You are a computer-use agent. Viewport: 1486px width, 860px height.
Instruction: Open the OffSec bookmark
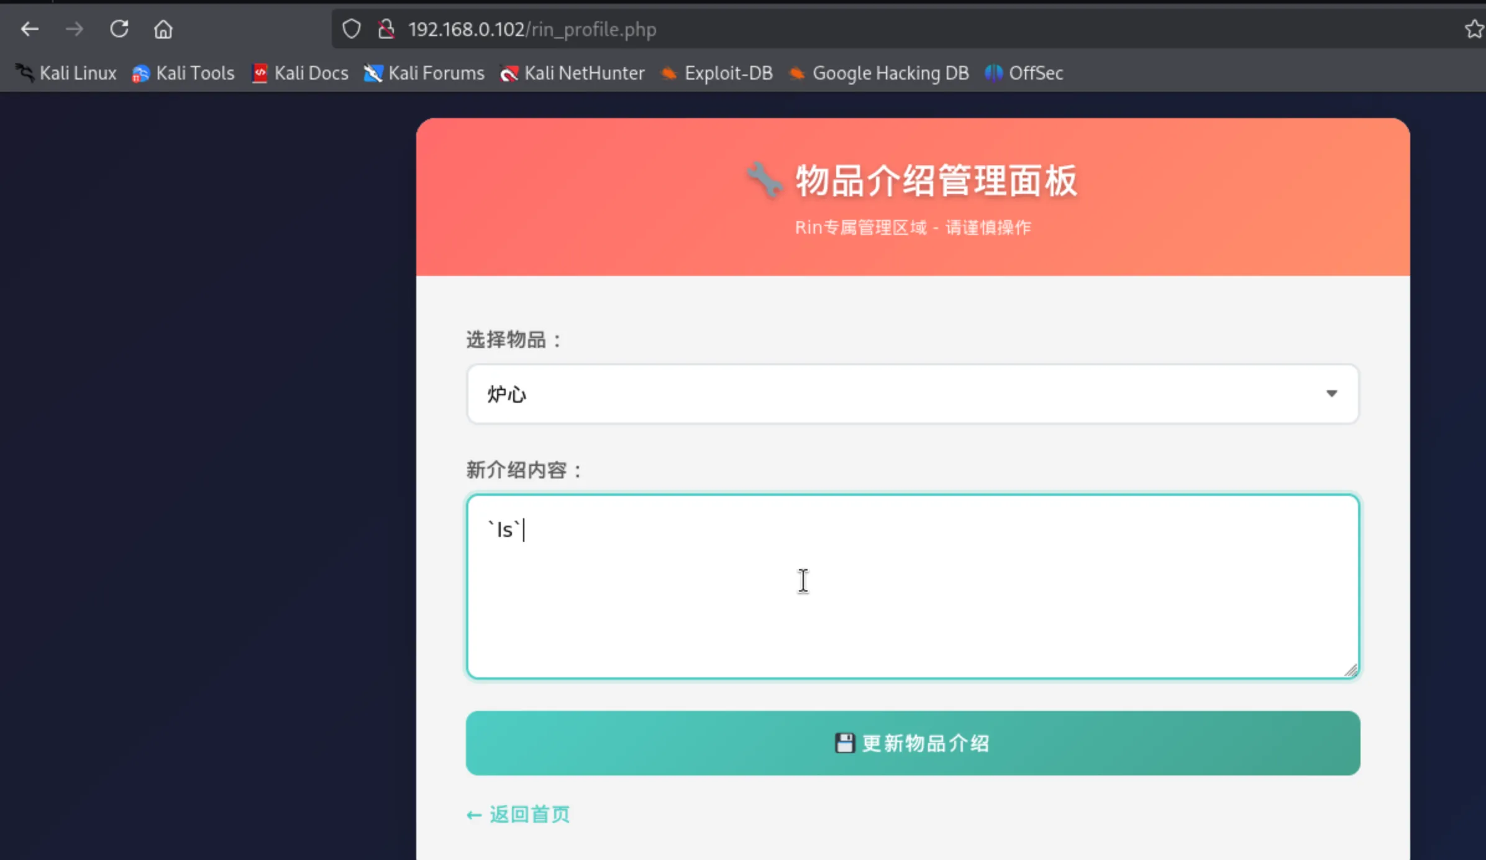click(1024, 73)
